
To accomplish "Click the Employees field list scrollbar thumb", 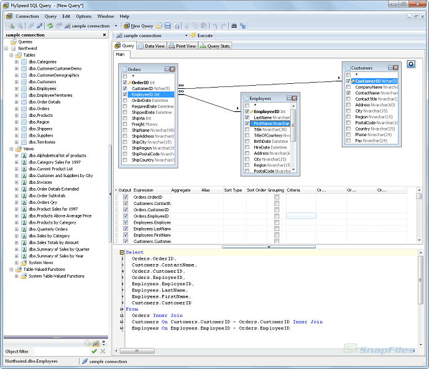I will click(x=293, y=125).
